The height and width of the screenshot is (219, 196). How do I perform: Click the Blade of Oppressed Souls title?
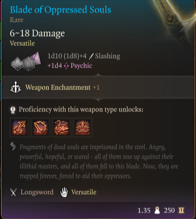point(60,10)
